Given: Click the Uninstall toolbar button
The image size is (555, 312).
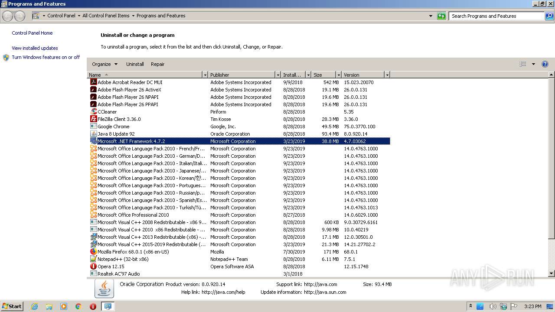Looking at the screenshot, I should click(x=135, y=64).
